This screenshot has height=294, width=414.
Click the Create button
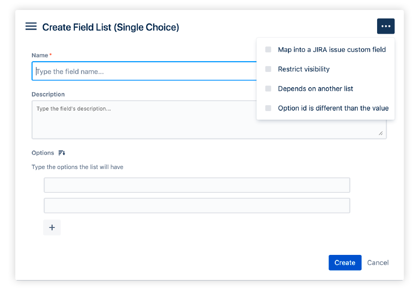click(345, 263)
